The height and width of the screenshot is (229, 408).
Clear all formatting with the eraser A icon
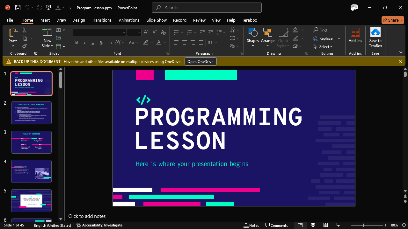tap(163, 32)
